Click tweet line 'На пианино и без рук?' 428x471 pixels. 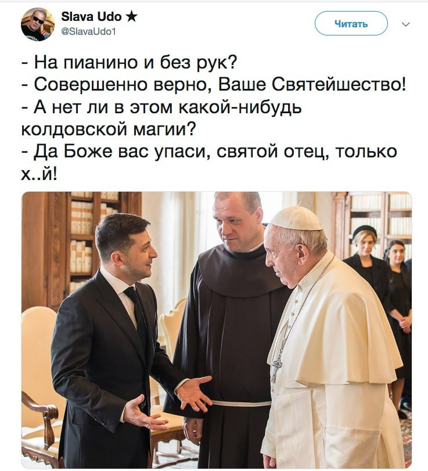coord(130,63)
